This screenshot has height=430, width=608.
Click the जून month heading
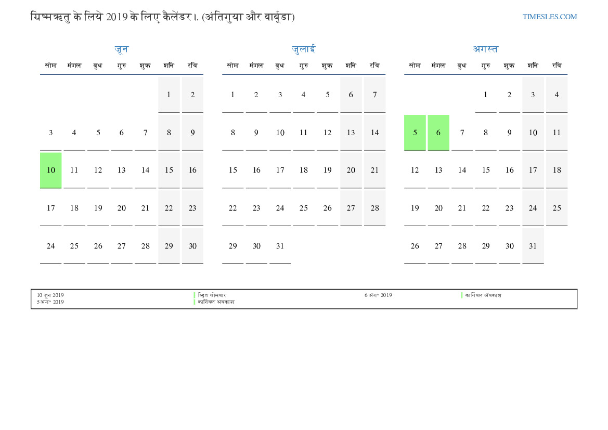pos(121,49)
